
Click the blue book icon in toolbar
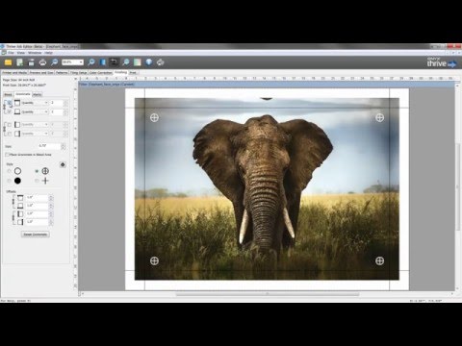pos(103,62)
